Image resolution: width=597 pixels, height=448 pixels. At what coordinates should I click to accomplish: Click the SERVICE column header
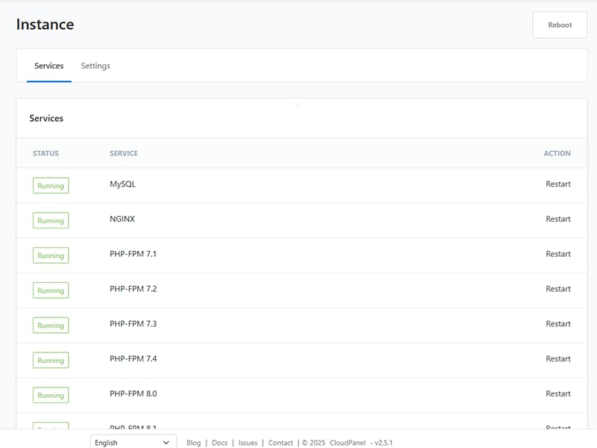123,154
